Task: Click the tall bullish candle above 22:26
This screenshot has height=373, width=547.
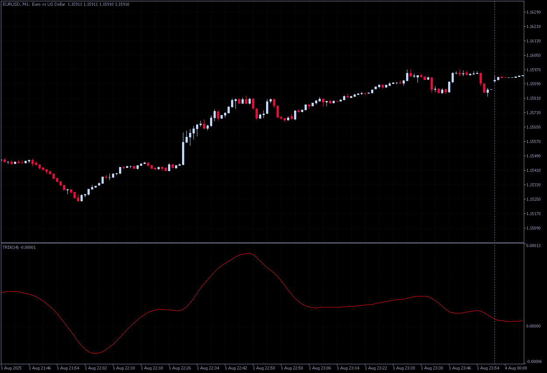Action: coord(183,149)
